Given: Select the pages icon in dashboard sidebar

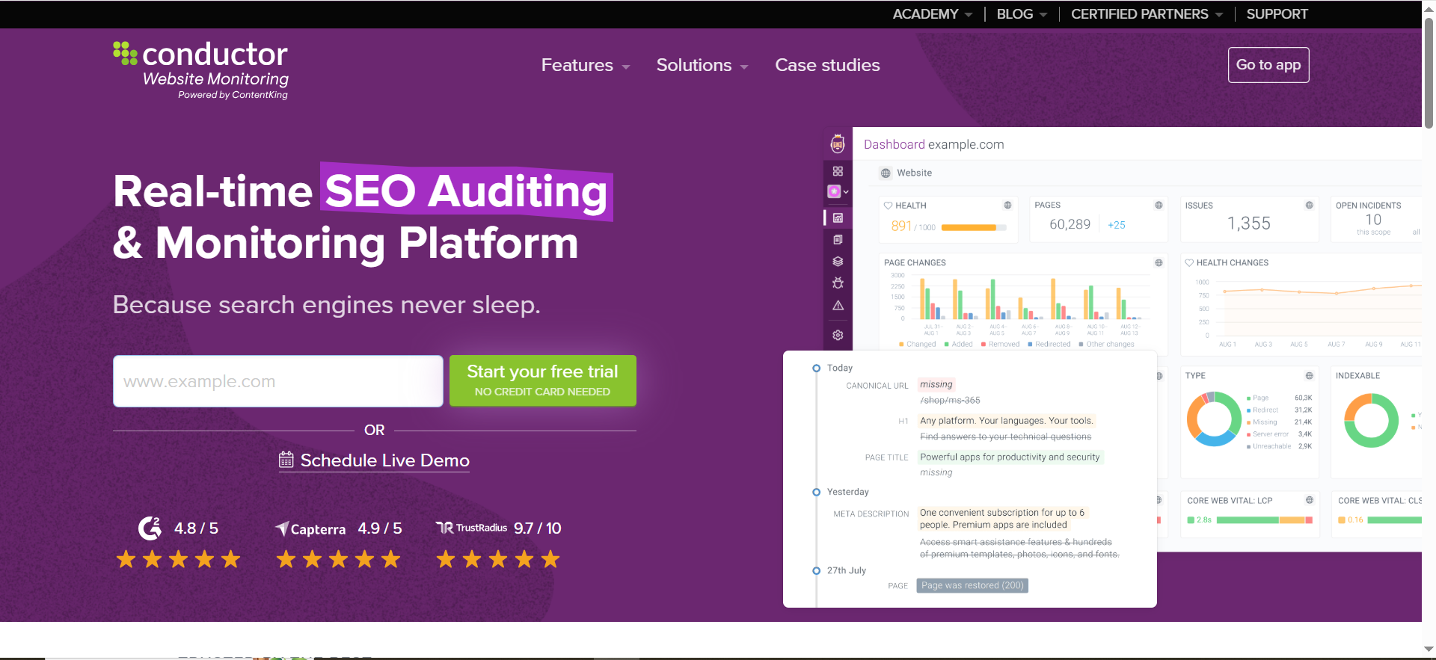Looking at the screenshot, I should point(838,240).
